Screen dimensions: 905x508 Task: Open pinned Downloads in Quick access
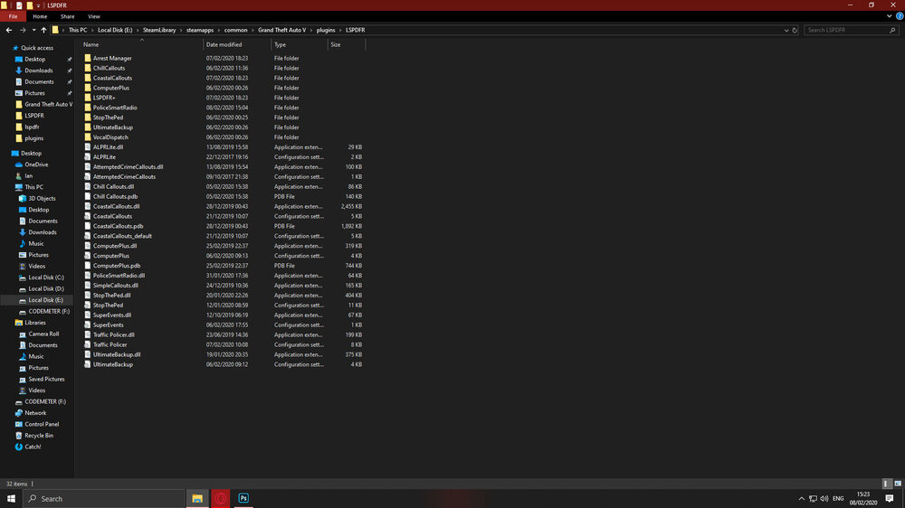pos(38,71)
